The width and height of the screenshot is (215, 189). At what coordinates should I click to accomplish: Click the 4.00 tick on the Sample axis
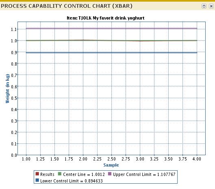(197, 159)
